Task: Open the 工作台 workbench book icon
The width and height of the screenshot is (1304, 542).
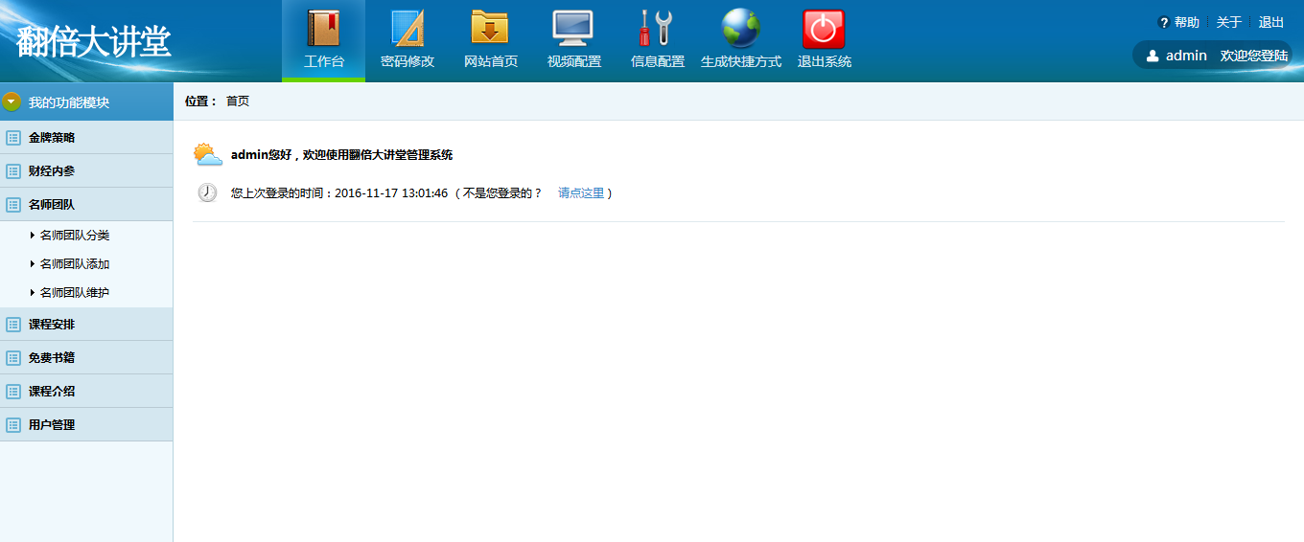Action: (x=323, y=28)
